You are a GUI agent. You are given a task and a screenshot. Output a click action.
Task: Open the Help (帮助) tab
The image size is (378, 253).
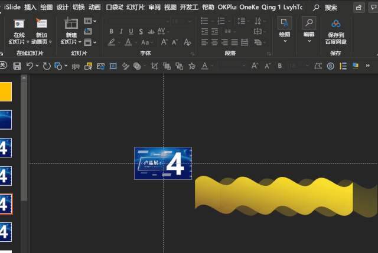click(x=208, y=8)
